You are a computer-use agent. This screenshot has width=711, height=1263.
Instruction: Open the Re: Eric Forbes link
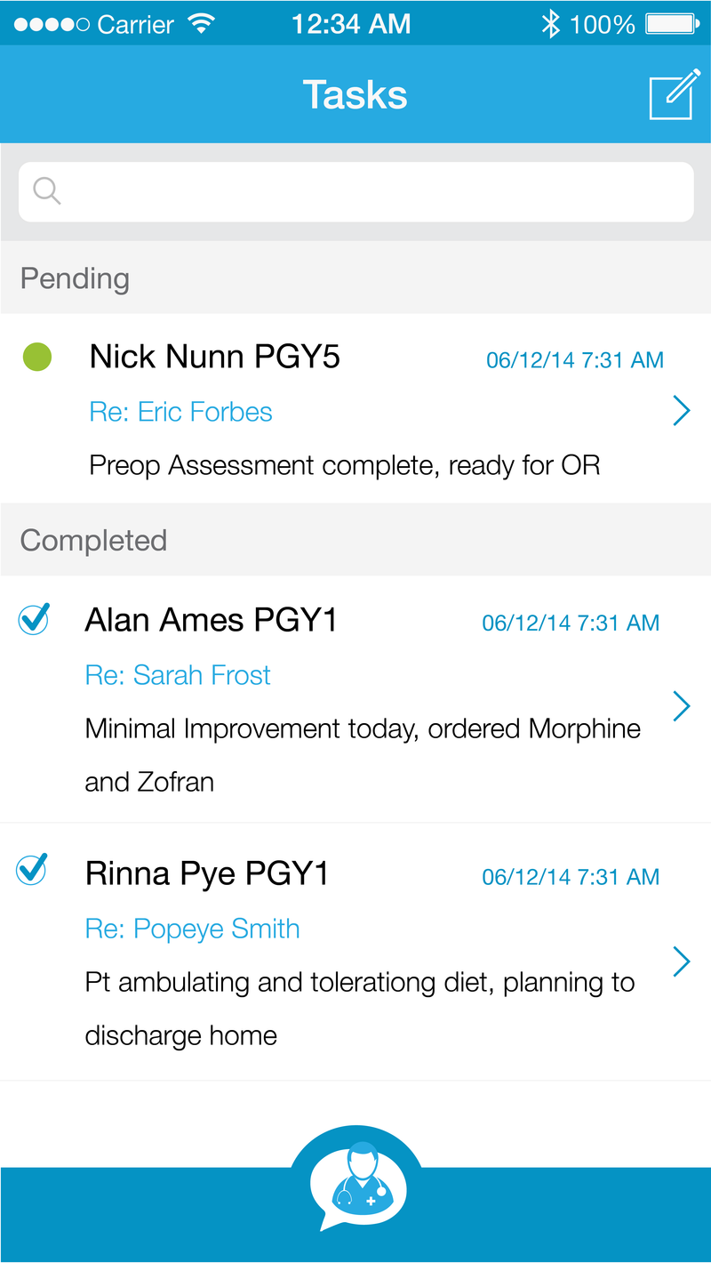point(180,412)
